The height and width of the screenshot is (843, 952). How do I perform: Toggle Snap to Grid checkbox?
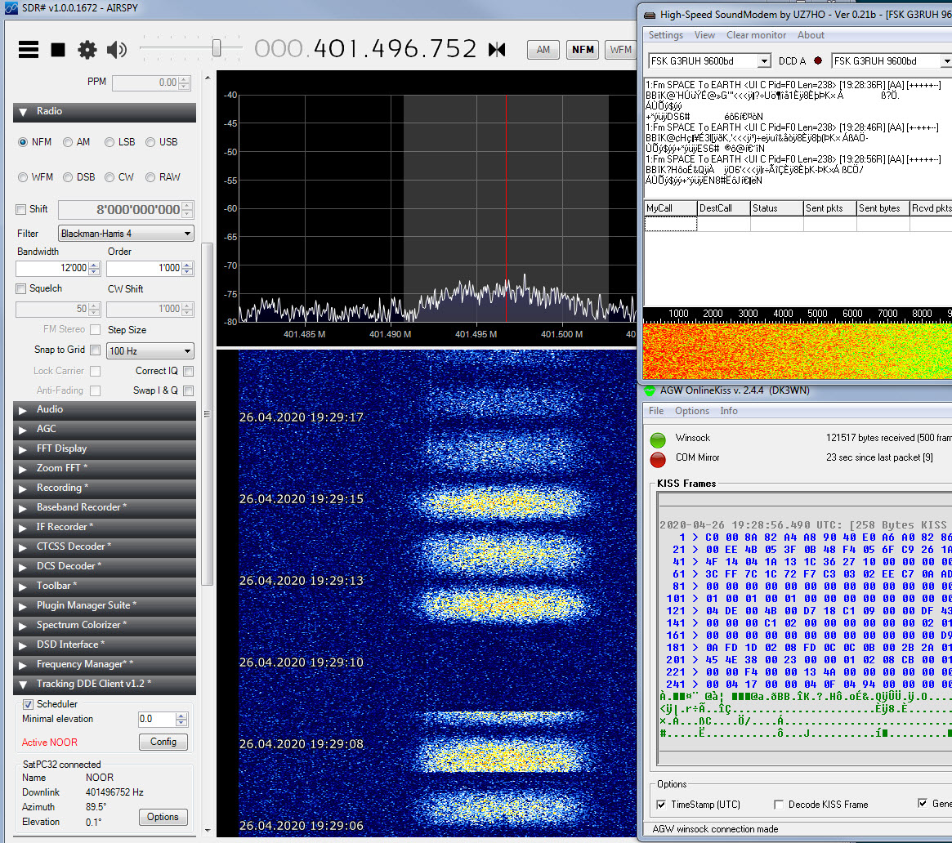[96, 350]
